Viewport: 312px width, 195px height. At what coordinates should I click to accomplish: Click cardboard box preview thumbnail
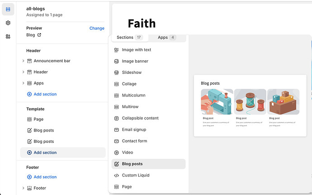pos(284,102)
